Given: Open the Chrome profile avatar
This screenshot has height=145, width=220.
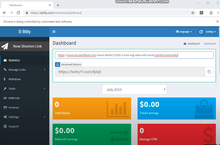Looking at the screenshot, I should [x=211, y=13].
